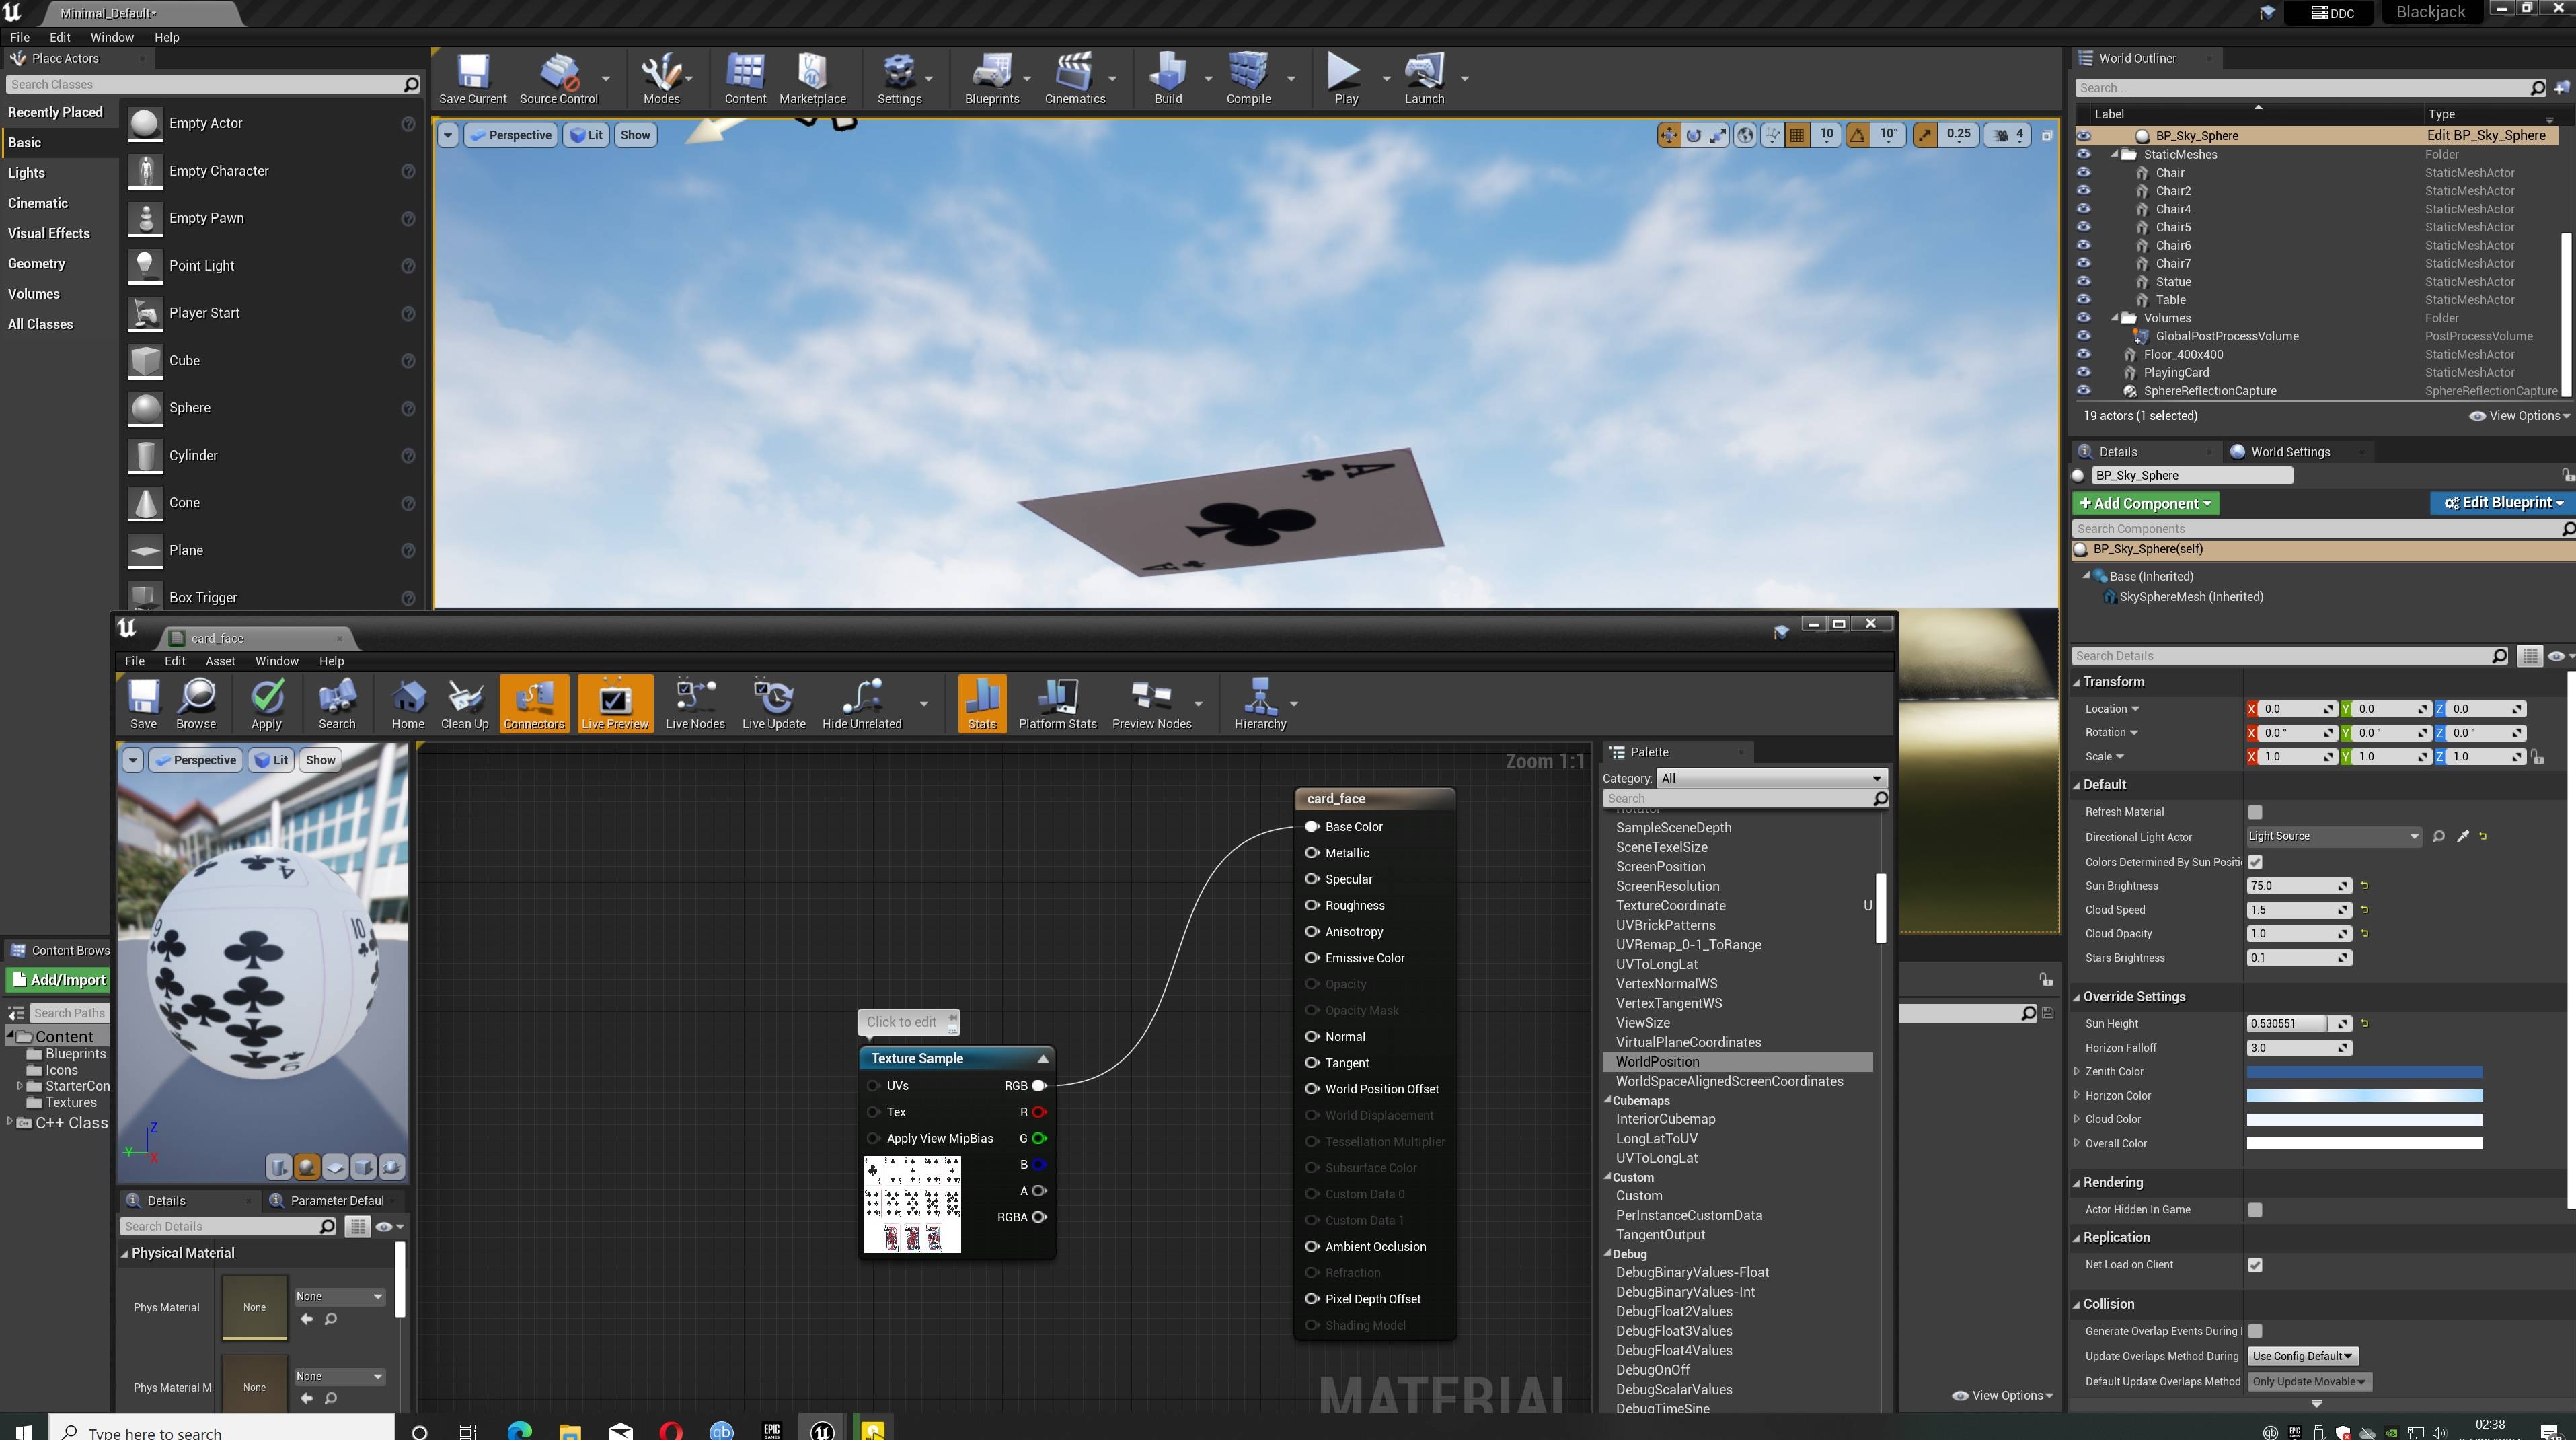Click Cloud Color swatch
2576x1440 pixels.
click(x=2364, y=1120)
